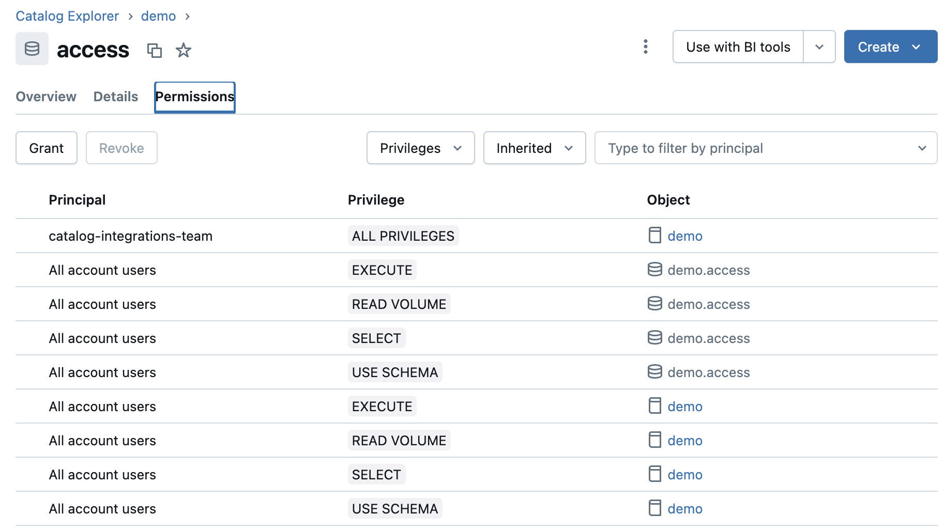Open the Create dropdown button
The width and height of the screenshot is (945, 530).
890,47
